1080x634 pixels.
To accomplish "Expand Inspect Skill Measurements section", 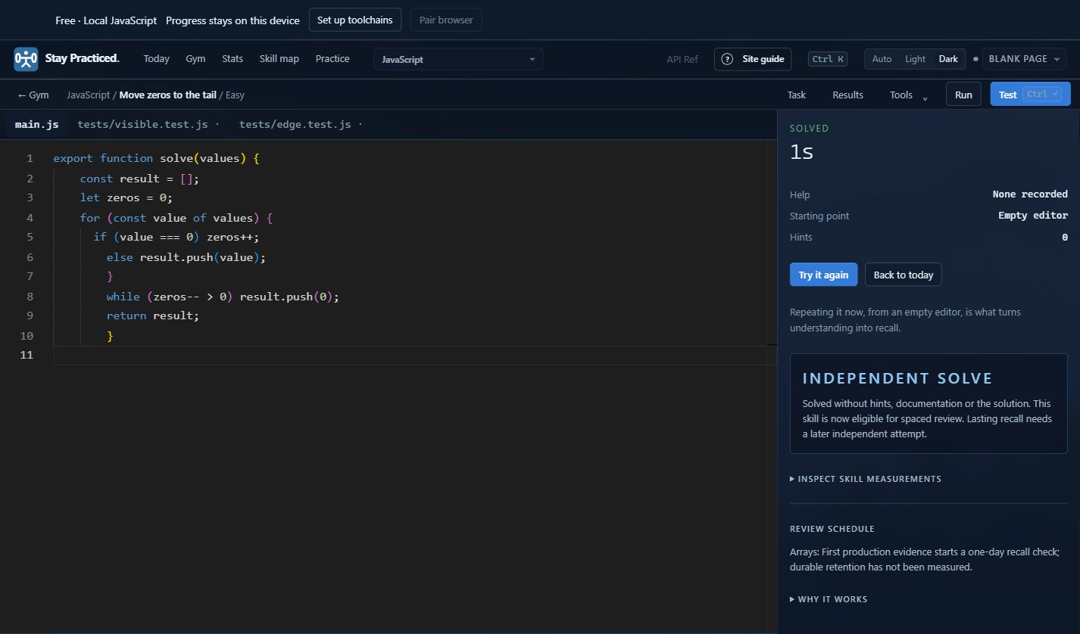I will pos(866,479).
